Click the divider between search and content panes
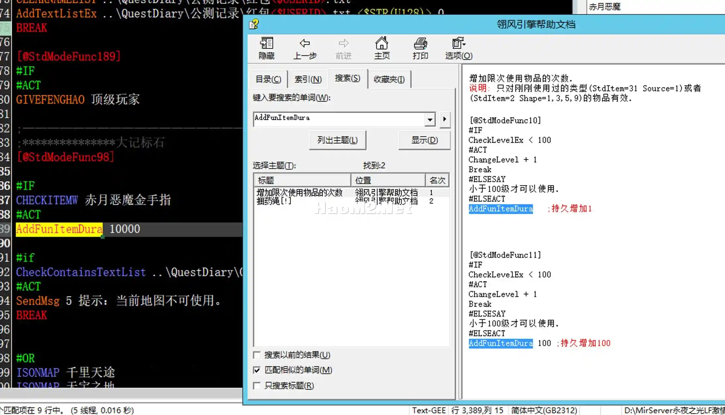The image size is (725, 415). (x=460, y=232)
